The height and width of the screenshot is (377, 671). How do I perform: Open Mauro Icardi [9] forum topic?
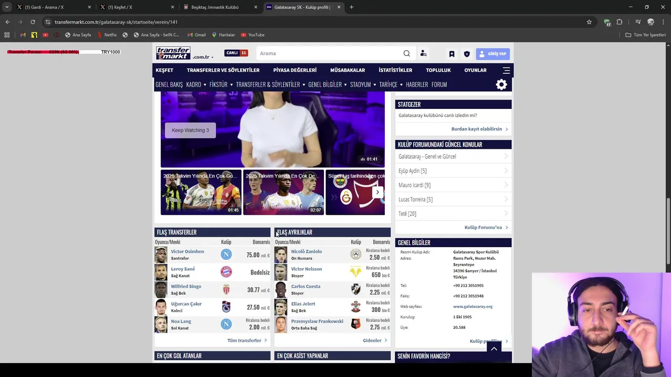(x=414, y=185)
